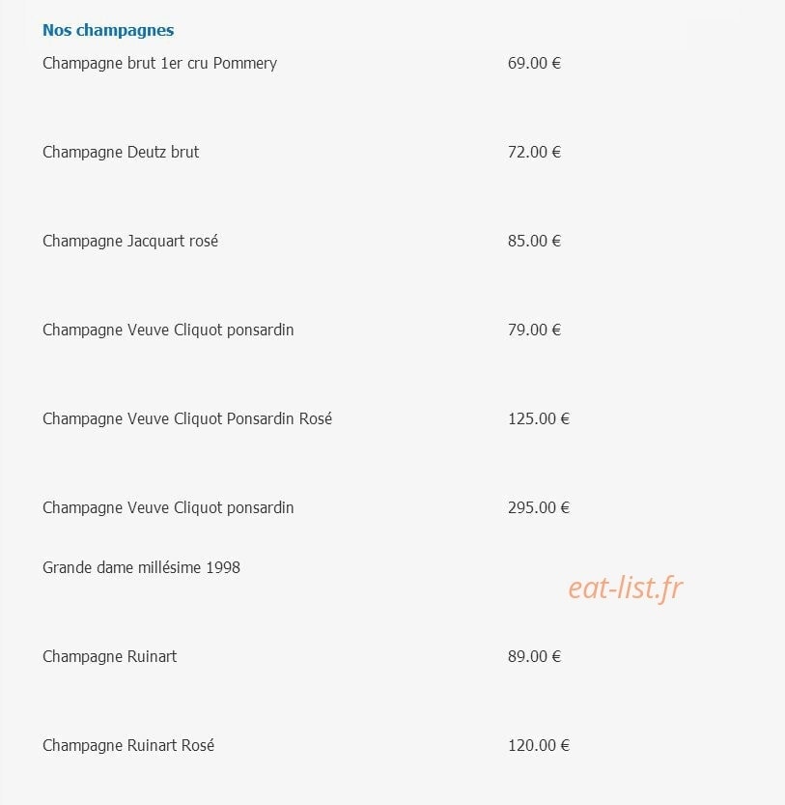Image resolution: width=785 pixels, height=805 pixels.
Task: Click the 'Nos champagnes' heading
Action: (x=108, y=31)
